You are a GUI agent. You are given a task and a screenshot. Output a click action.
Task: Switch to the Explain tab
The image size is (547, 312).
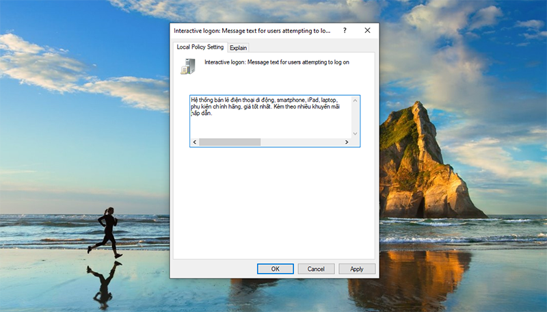[238, 48]
